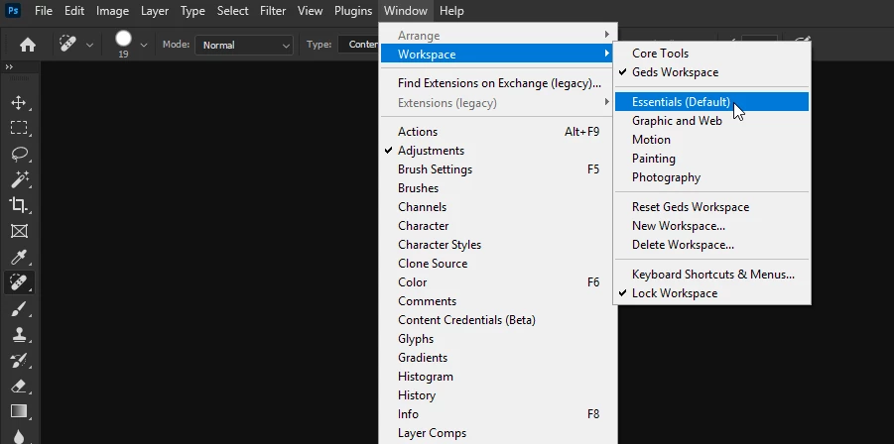Open the Filter menu
The image size is (894, 444).
(x=273, y=11)
